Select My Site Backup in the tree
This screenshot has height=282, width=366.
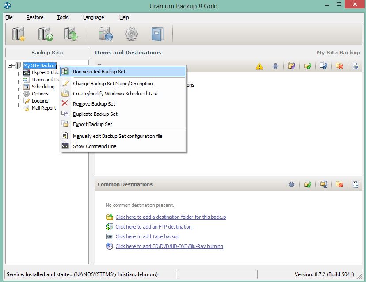[40, 65]
